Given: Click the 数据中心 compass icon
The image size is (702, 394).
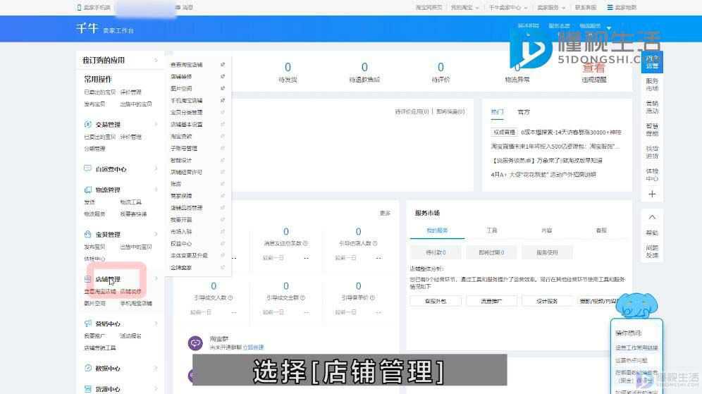Looking at the screenshot, I should pyautogui.click(x=87, y=368).
